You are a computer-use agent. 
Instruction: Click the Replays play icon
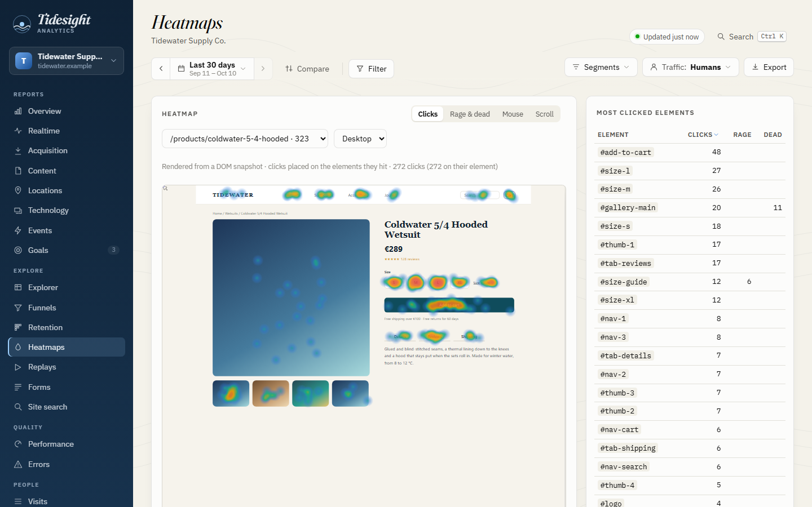[18, 367]
